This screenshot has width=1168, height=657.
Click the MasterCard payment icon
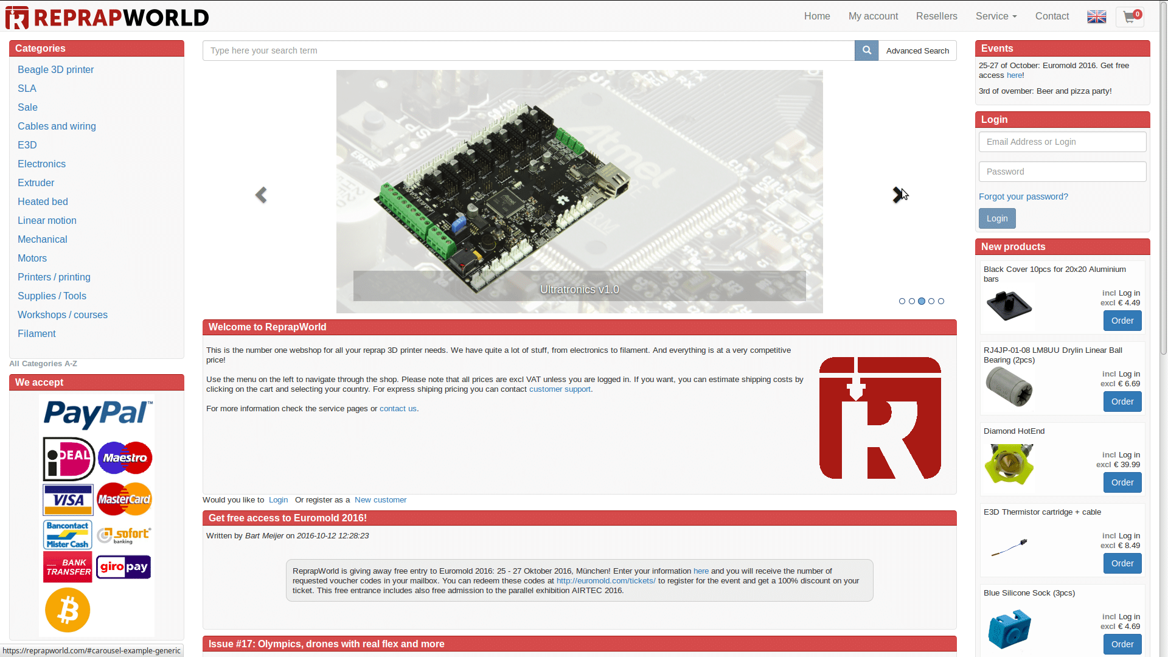pyautogui.click(x=124, y=499)
